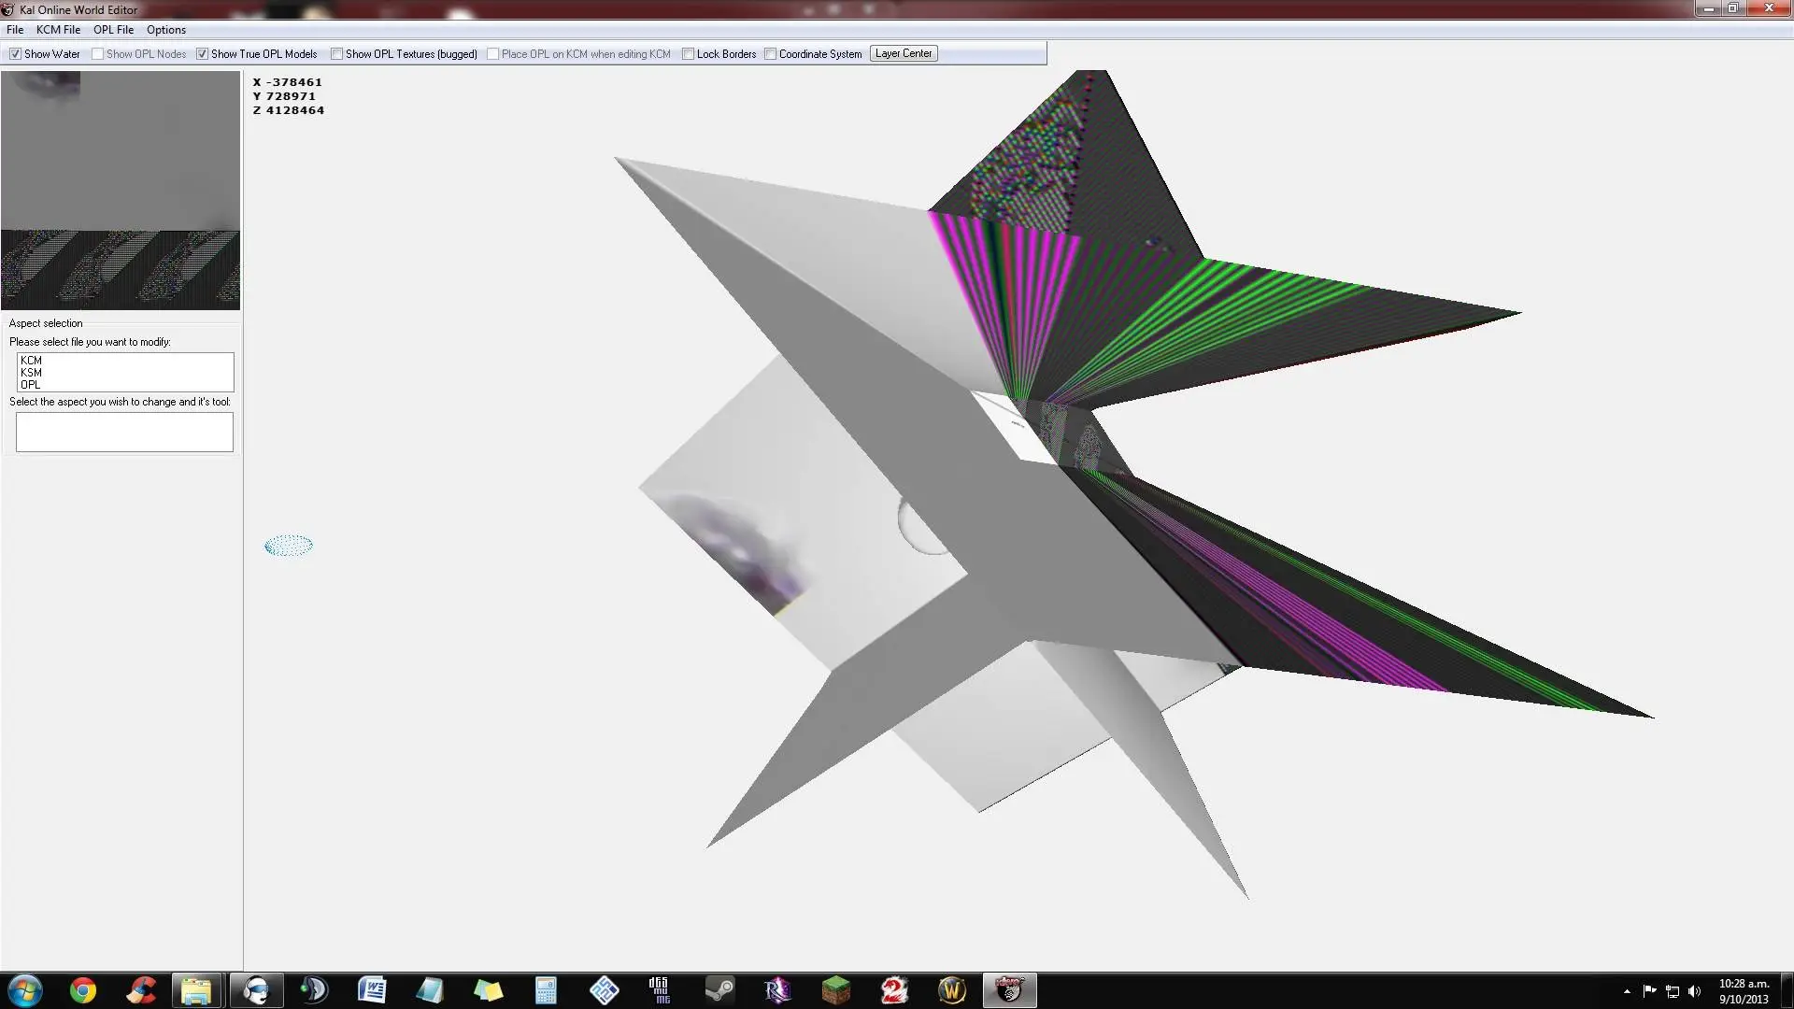Toggle the Show OPL Nodes checkbox
The height and width of the screenshot is (1009, 1794).
click(97, 54)
